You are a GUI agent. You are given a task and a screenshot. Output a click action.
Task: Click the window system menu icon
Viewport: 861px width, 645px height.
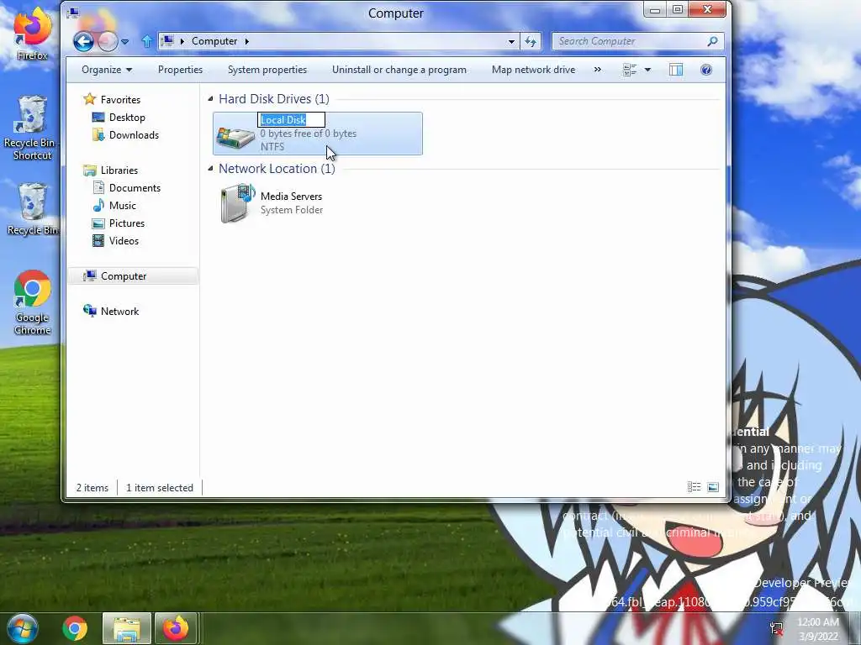coord(72,13)
